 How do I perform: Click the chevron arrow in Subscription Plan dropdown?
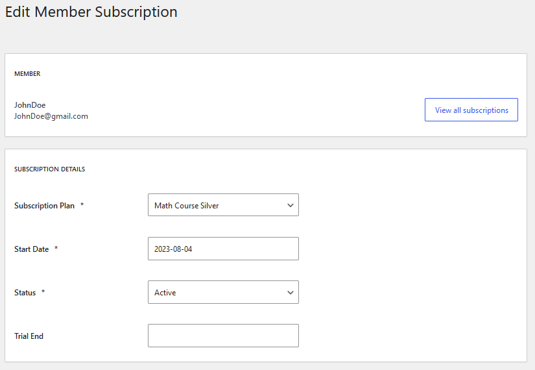291,205
